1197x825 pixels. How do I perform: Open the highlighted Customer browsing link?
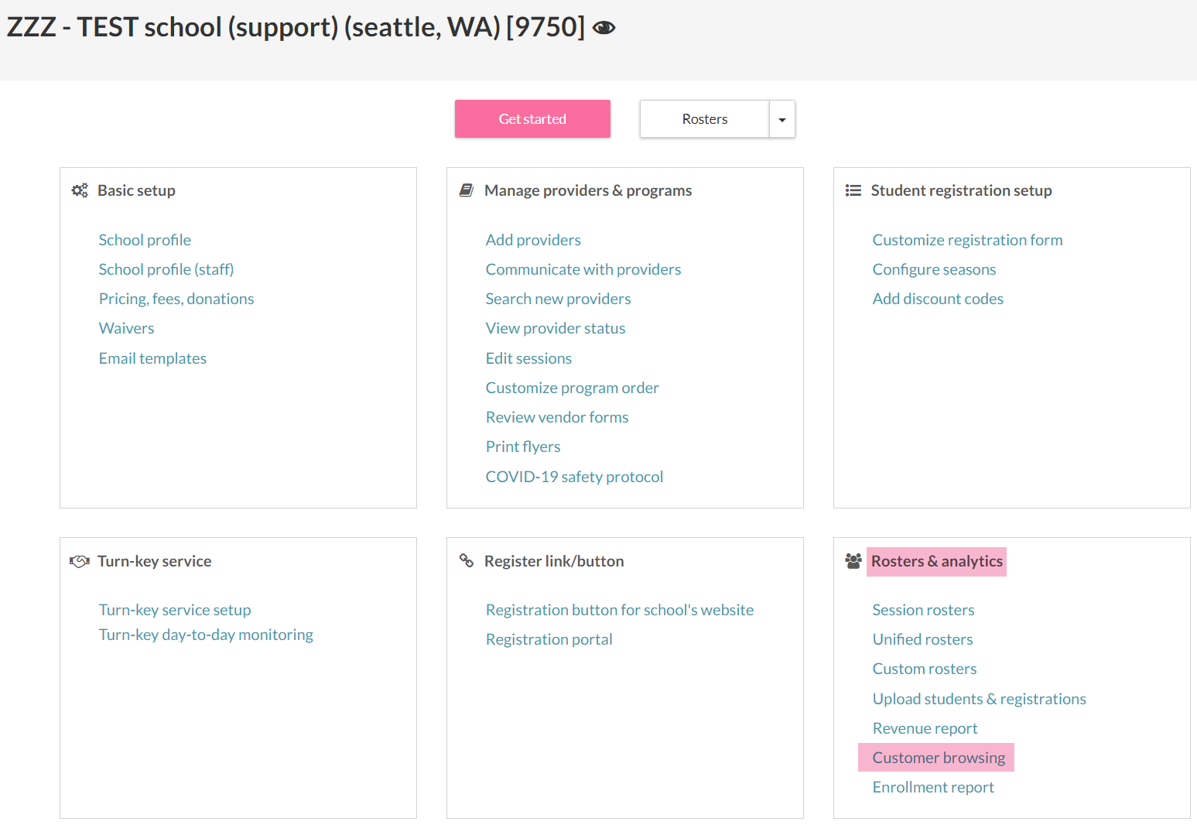tap(939, 758)
